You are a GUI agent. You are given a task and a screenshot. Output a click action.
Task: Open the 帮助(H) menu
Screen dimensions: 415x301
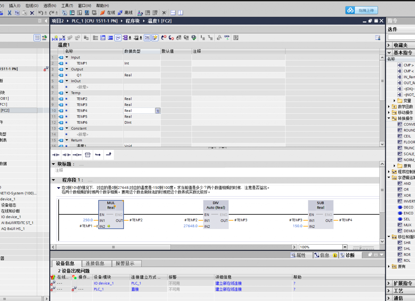(102, 6)
